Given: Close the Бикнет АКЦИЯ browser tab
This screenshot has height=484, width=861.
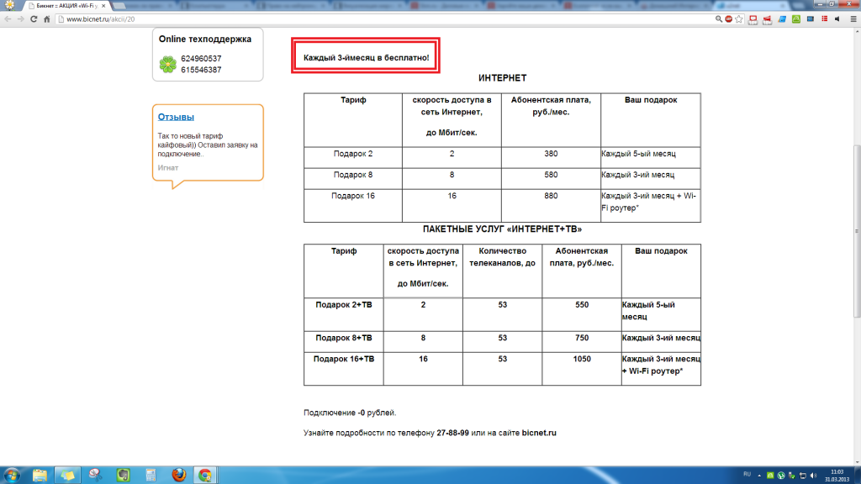Looking at the screenshot, I should 103,5.
